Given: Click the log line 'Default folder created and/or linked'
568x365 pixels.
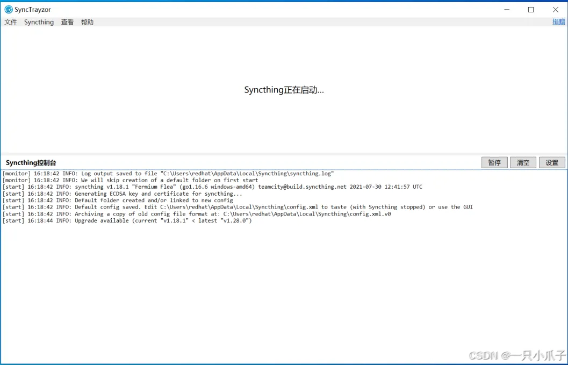Looking at the screenshot, I should click(118, 201).
